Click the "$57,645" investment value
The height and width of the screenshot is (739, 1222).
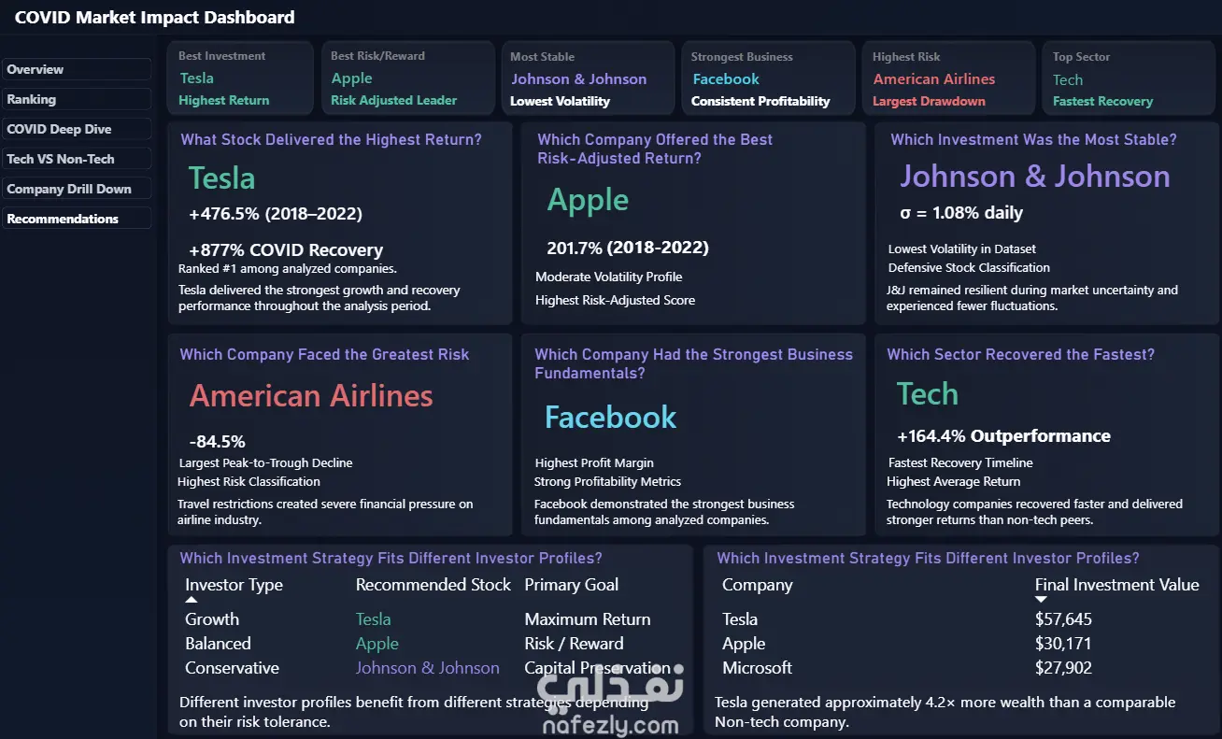(1063, 619)
